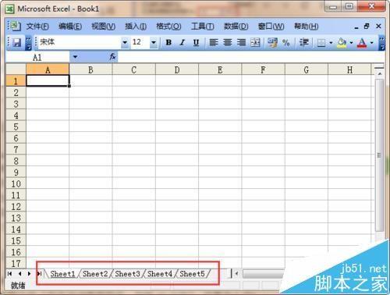
Task: Click Merge and Center icon
Action: [x=255, y=42]
